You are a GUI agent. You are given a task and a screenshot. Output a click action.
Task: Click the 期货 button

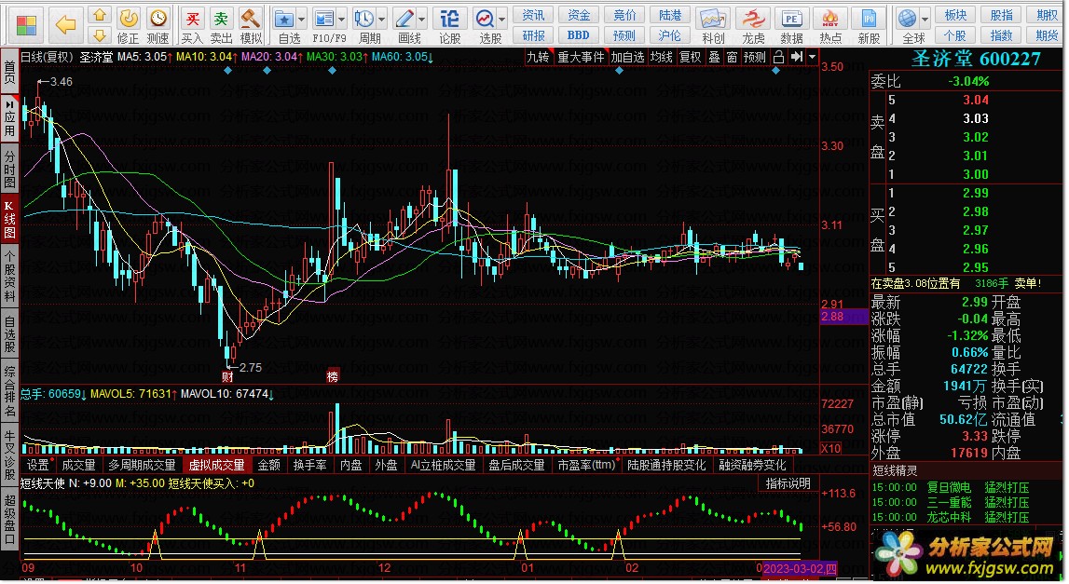click(1047, 34)
